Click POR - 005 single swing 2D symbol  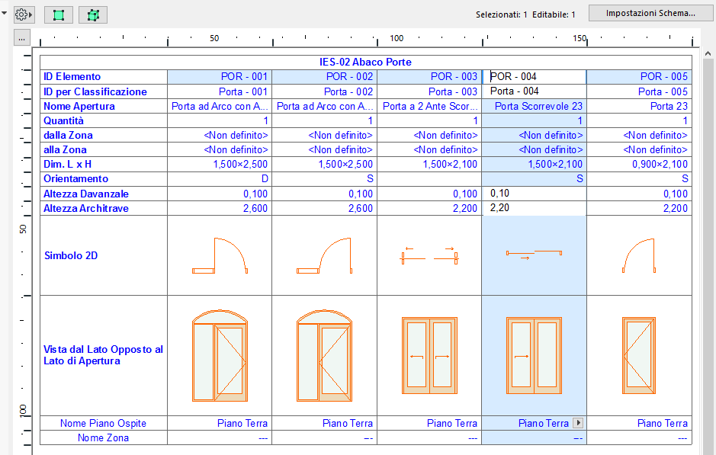click(x=639, y=255)
